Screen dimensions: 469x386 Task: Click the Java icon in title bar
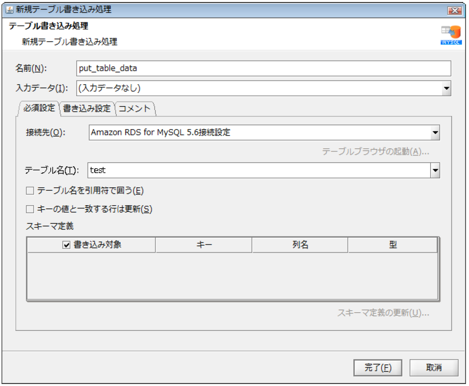(x=9, y=9)
